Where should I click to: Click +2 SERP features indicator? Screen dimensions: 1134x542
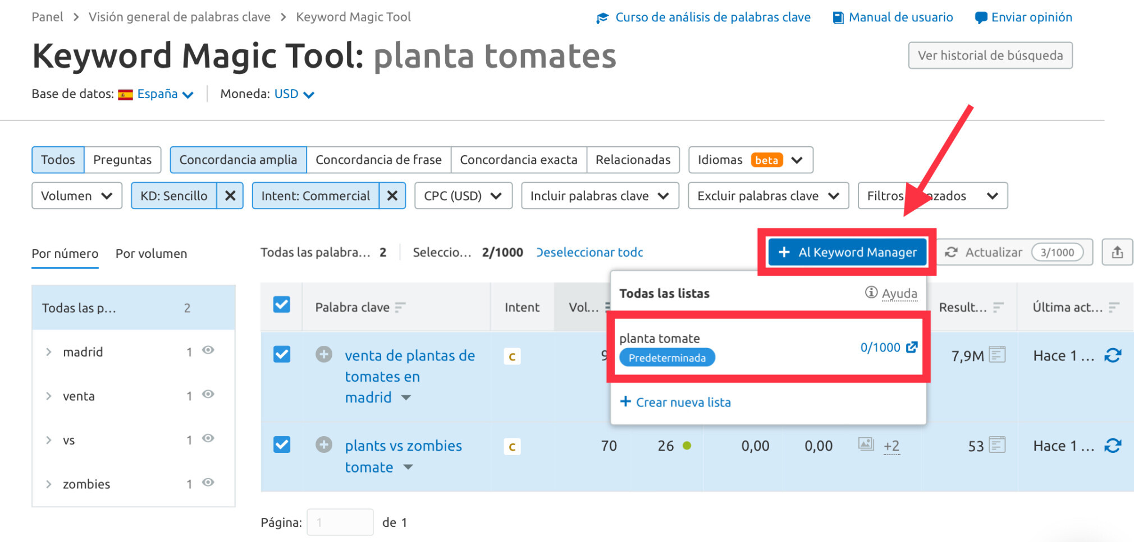(891, 446)
